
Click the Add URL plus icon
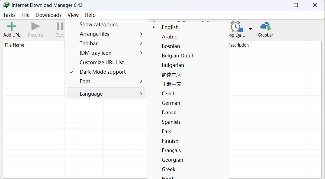12,27
